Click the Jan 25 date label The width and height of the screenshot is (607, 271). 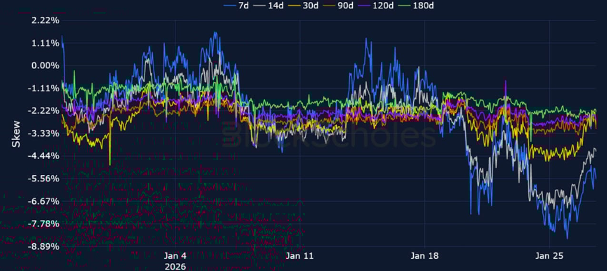pyautogui.click(x=549, y=256)
